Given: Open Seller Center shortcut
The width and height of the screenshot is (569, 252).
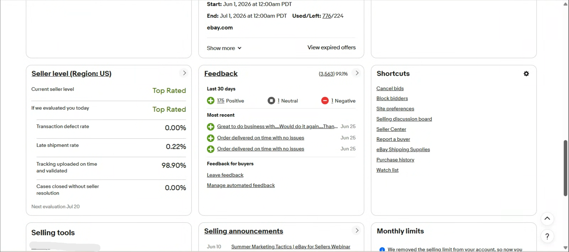Looking at the screenshot, I should [x=391, y=129].
